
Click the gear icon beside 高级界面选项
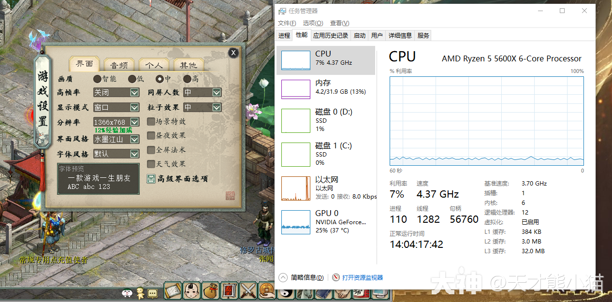point(151,179)
